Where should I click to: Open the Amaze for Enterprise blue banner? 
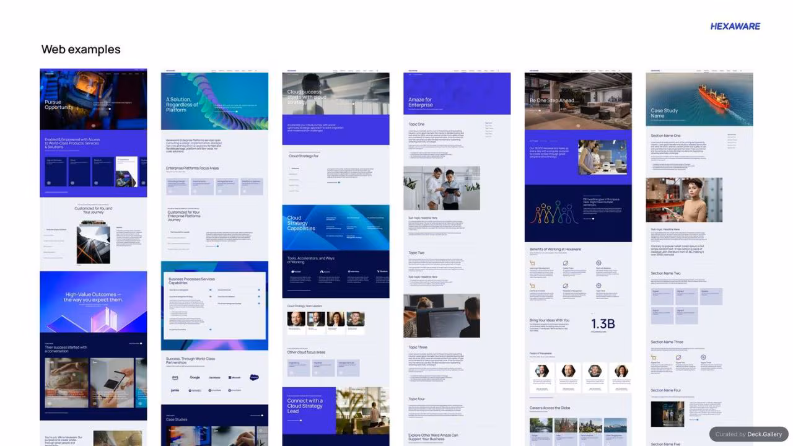pyautogui.click(x=457, y=94)
